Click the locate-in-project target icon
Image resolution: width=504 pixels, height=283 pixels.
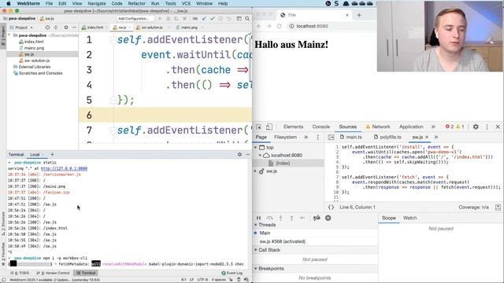point(47,28)
